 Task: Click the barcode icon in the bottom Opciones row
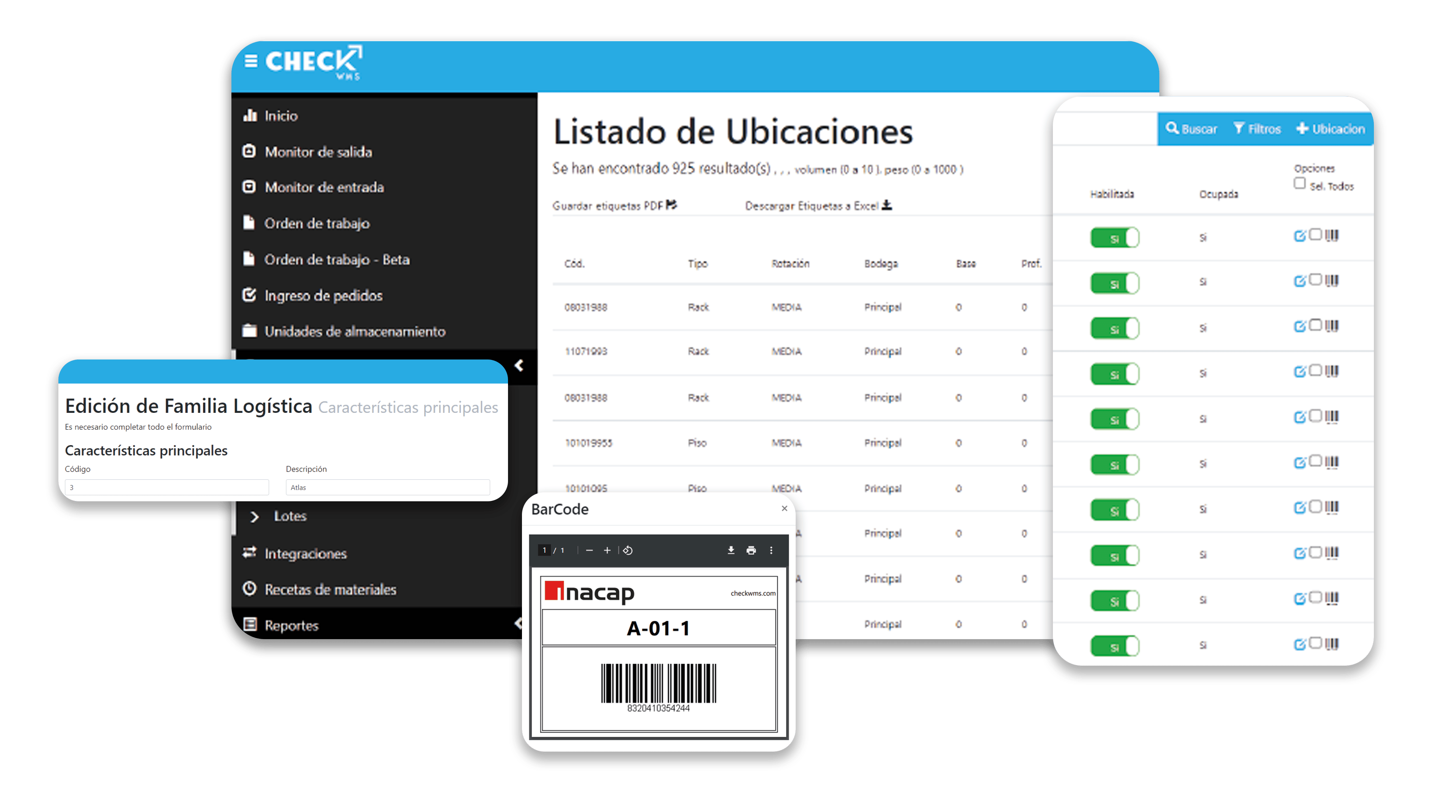(1332, 644)
